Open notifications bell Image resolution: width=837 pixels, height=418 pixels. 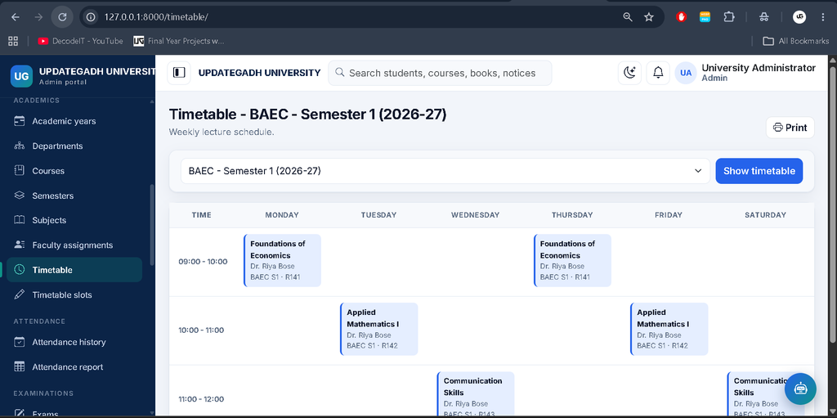[658, 73]
